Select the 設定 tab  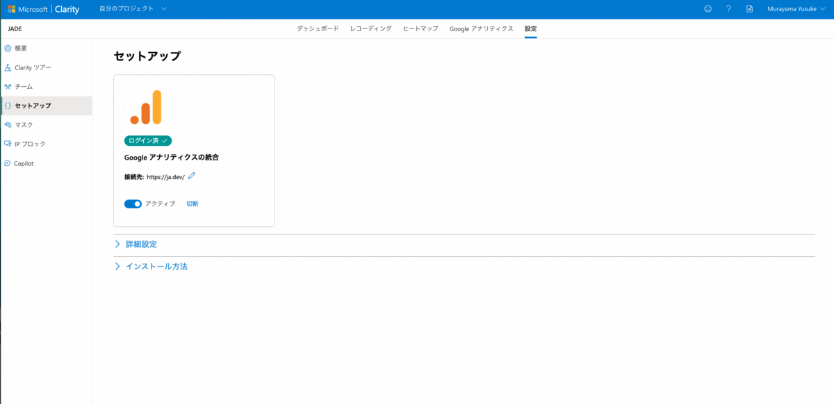pos(531,28)
